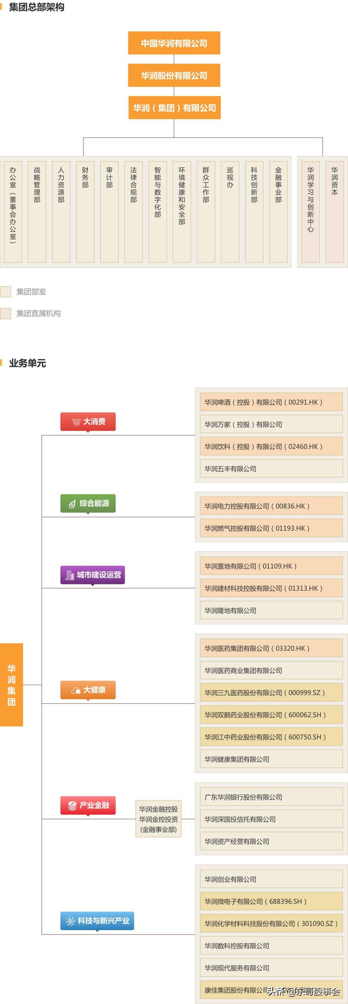The height and width of the screenshot is (1004, 348).
Task: Click the building icon on 城市建设运营
Action: click(x=70, y=575)
